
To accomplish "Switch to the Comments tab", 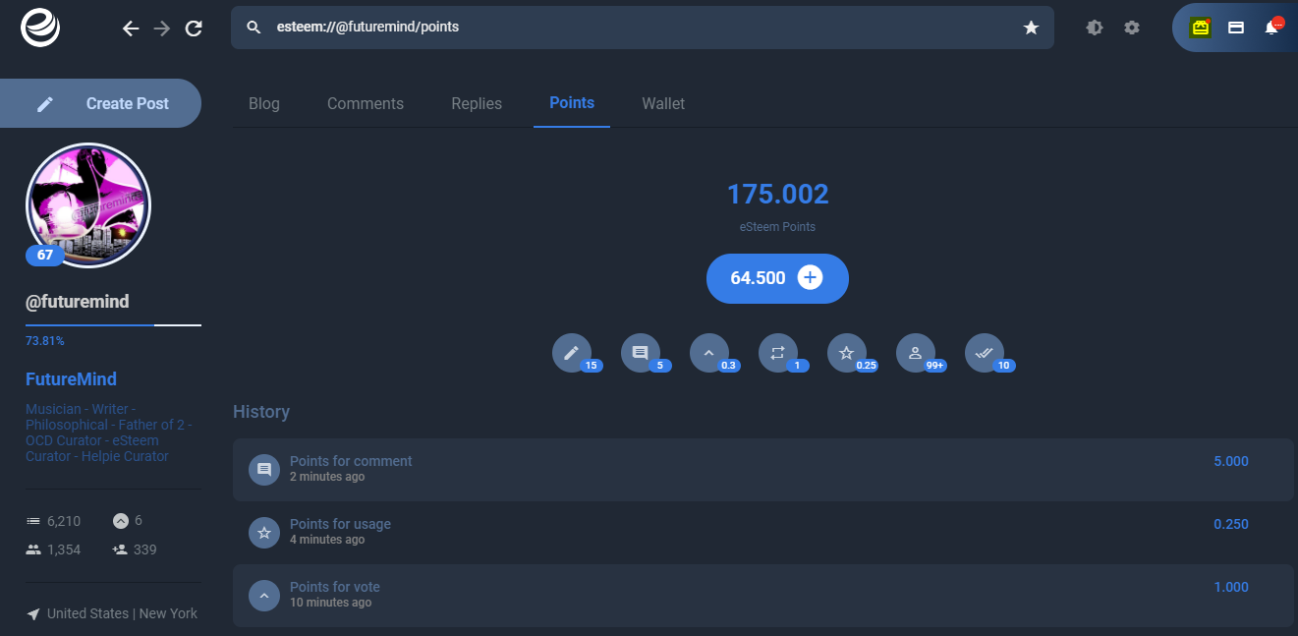I will (x=366, y=103).
